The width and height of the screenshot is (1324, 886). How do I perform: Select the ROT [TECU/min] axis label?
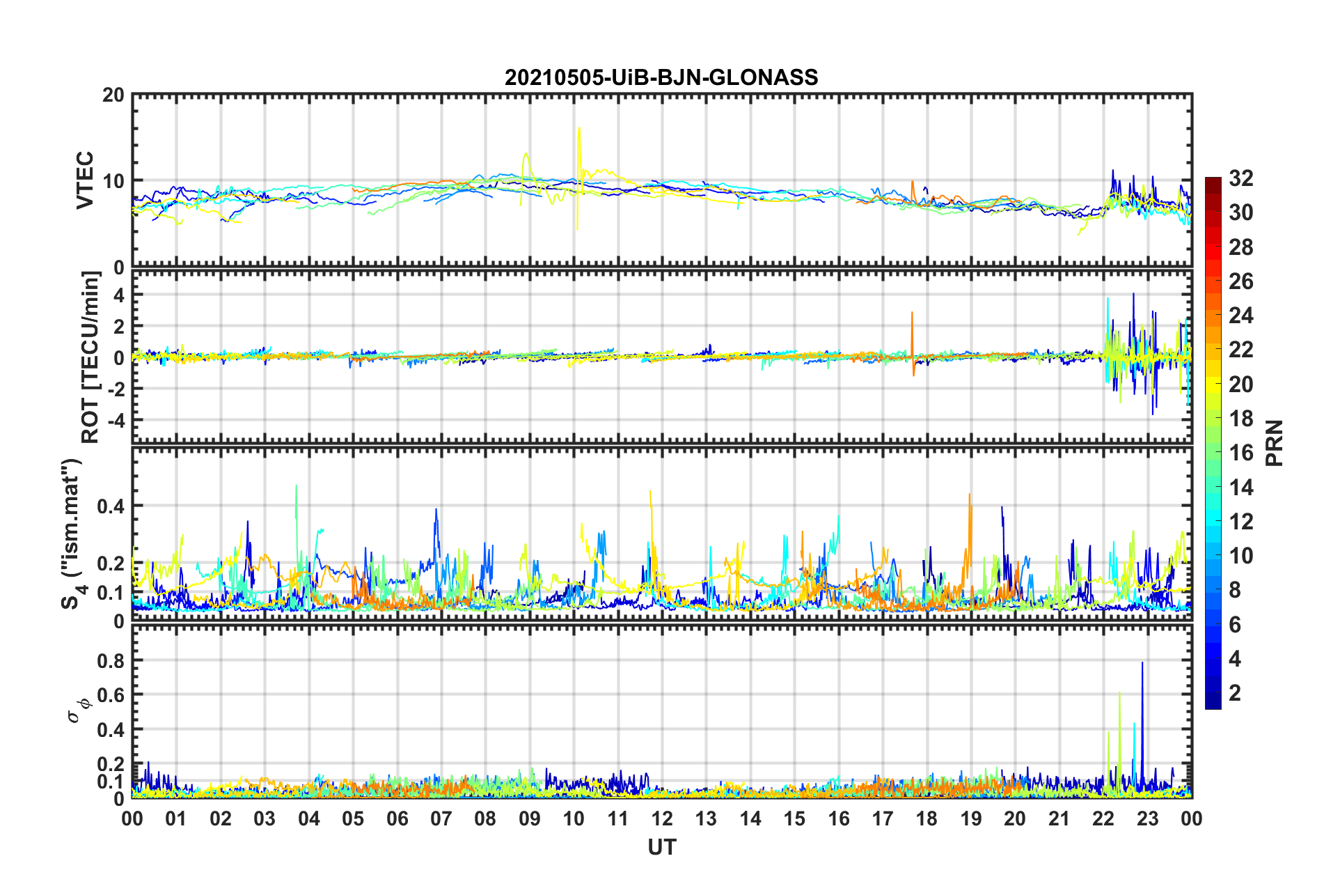90,357
